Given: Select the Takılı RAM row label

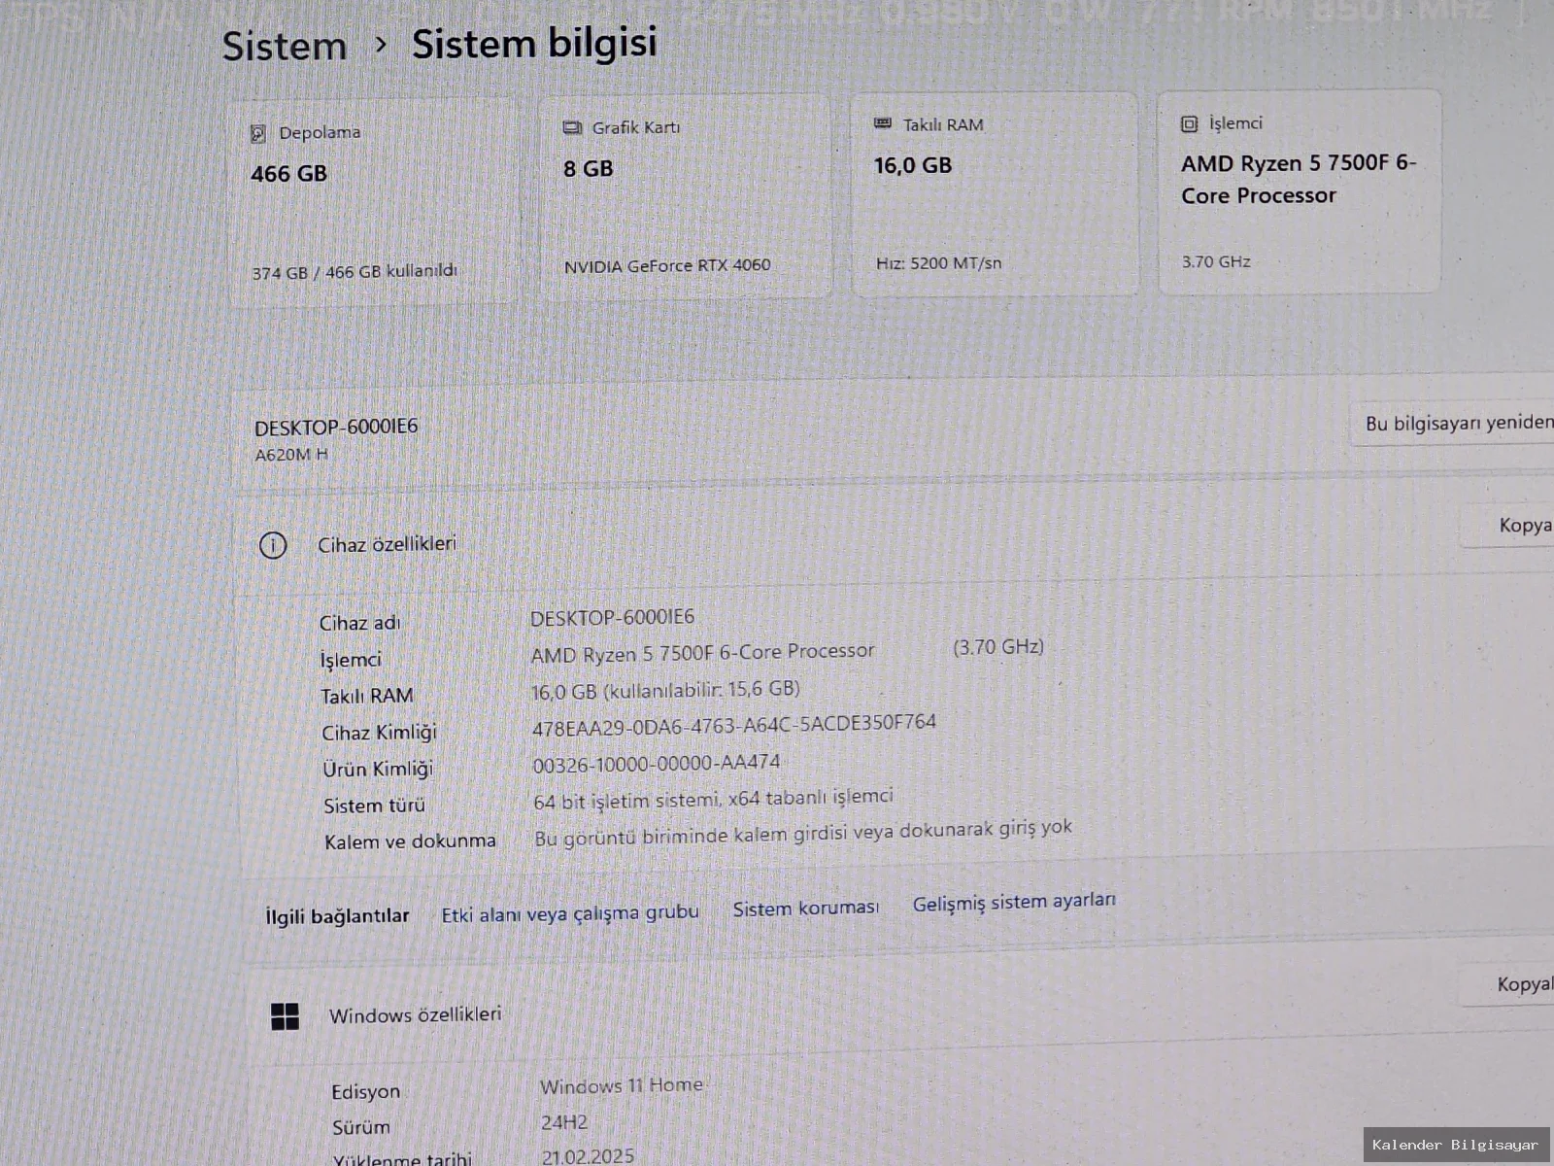Looking at the screenshot, I should tap(367, 696).
